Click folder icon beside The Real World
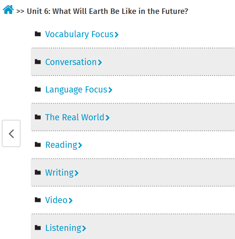The image size is (235, 239). [38, 117]
